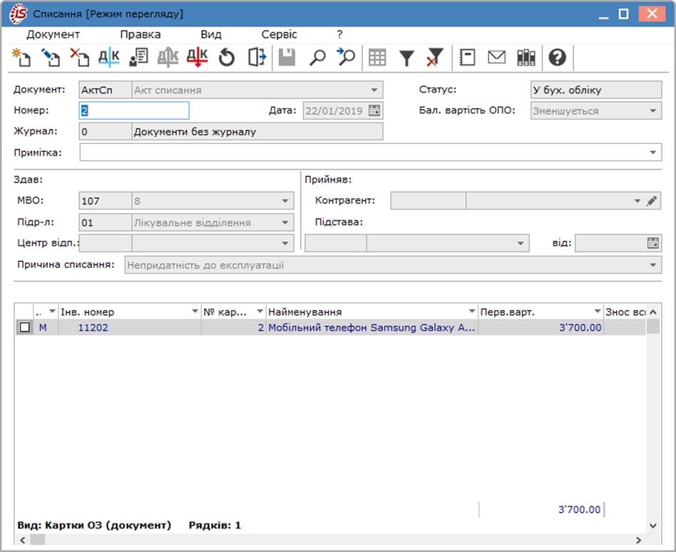Click the books library icon
The height and width of the screenshot is (552, 676).
(x=526, y=57)
